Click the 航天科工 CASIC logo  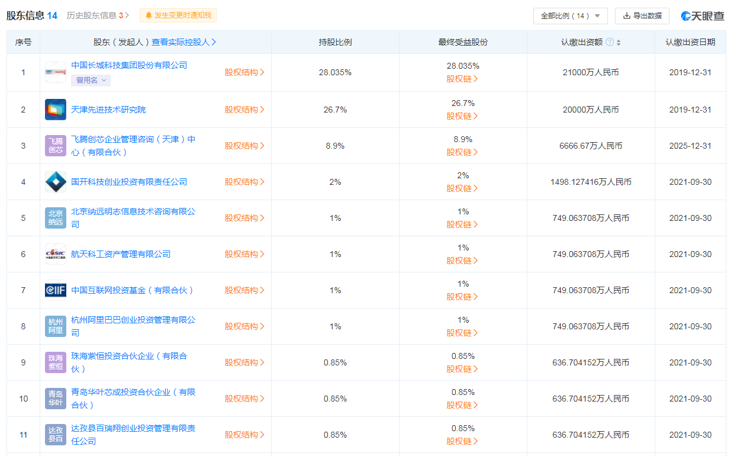click(x=56, y=254)
